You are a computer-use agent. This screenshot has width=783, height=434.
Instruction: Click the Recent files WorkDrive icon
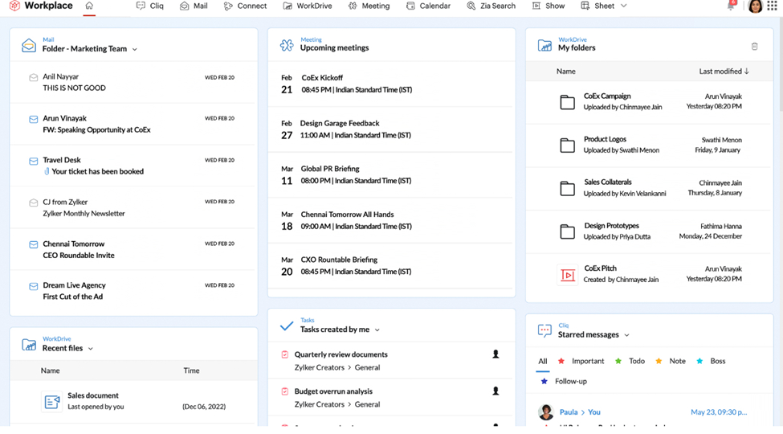[x=29, y=345]
